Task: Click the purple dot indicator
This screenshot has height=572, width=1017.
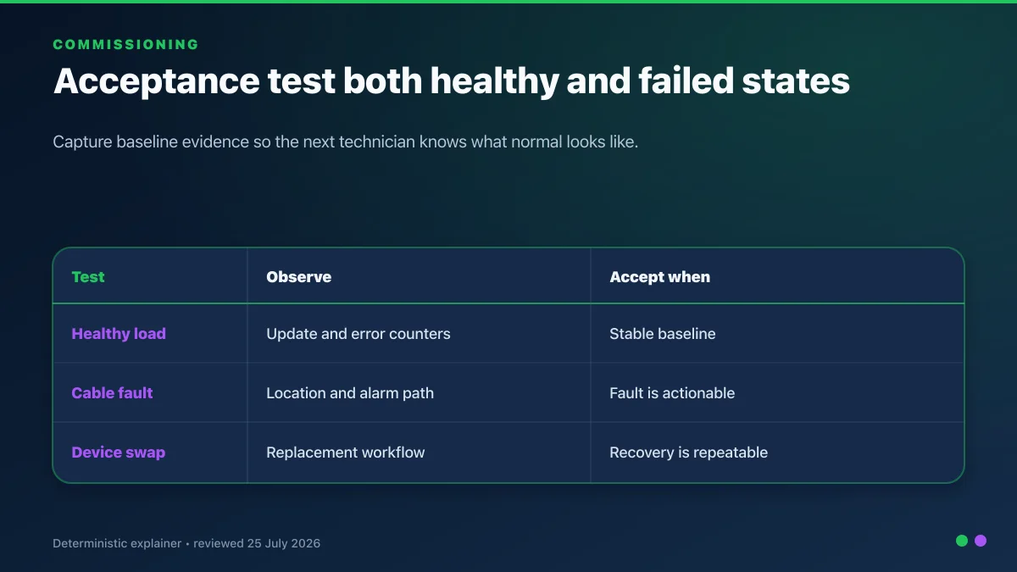Action: point(981,541)
